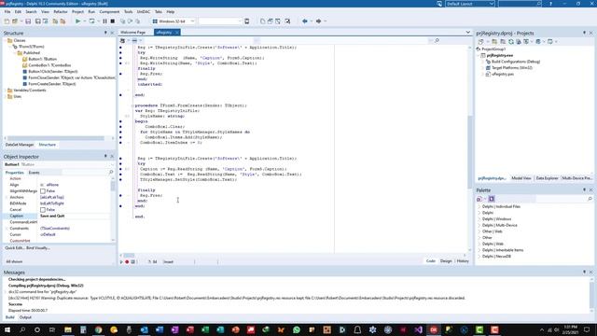Toggle breakpoint beside ComboBox1.Clear line
This screenshot has width=597, height=336.
pos(120,127)
